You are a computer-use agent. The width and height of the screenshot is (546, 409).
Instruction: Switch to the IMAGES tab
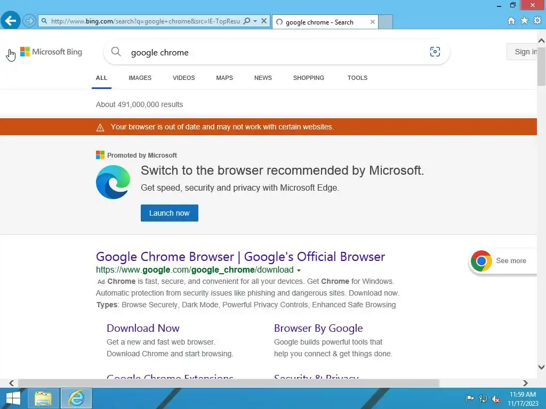tap(140, 78)
